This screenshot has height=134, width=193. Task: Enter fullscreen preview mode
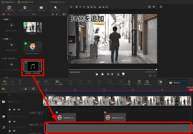point(155,76)
